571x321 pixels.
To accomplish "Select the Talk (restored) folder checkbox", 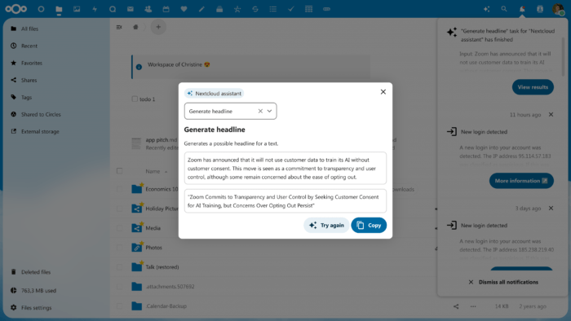I will pos(119,267).
